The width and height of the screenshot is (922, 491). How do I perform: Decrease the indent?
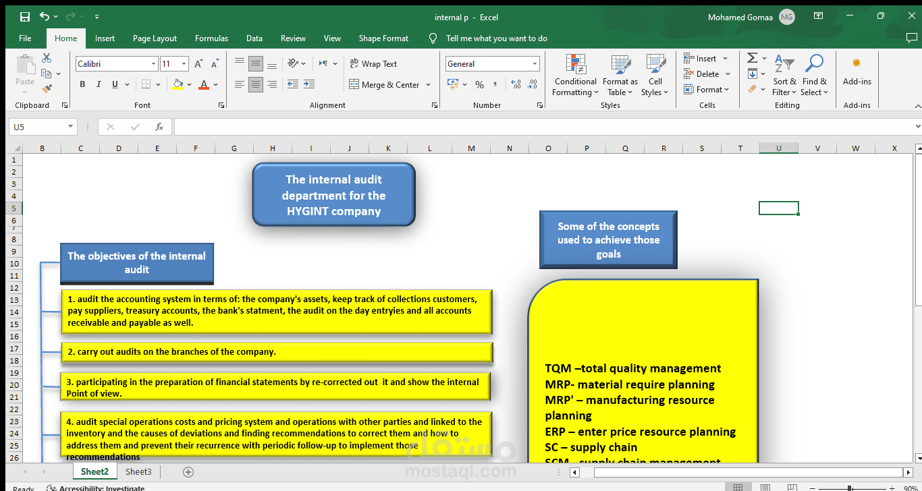293,84
